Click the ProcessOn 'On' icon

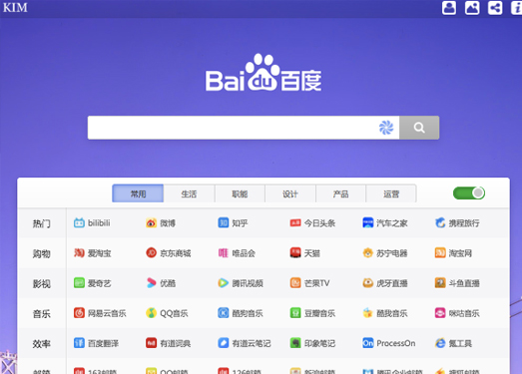(x=368, y=343)
